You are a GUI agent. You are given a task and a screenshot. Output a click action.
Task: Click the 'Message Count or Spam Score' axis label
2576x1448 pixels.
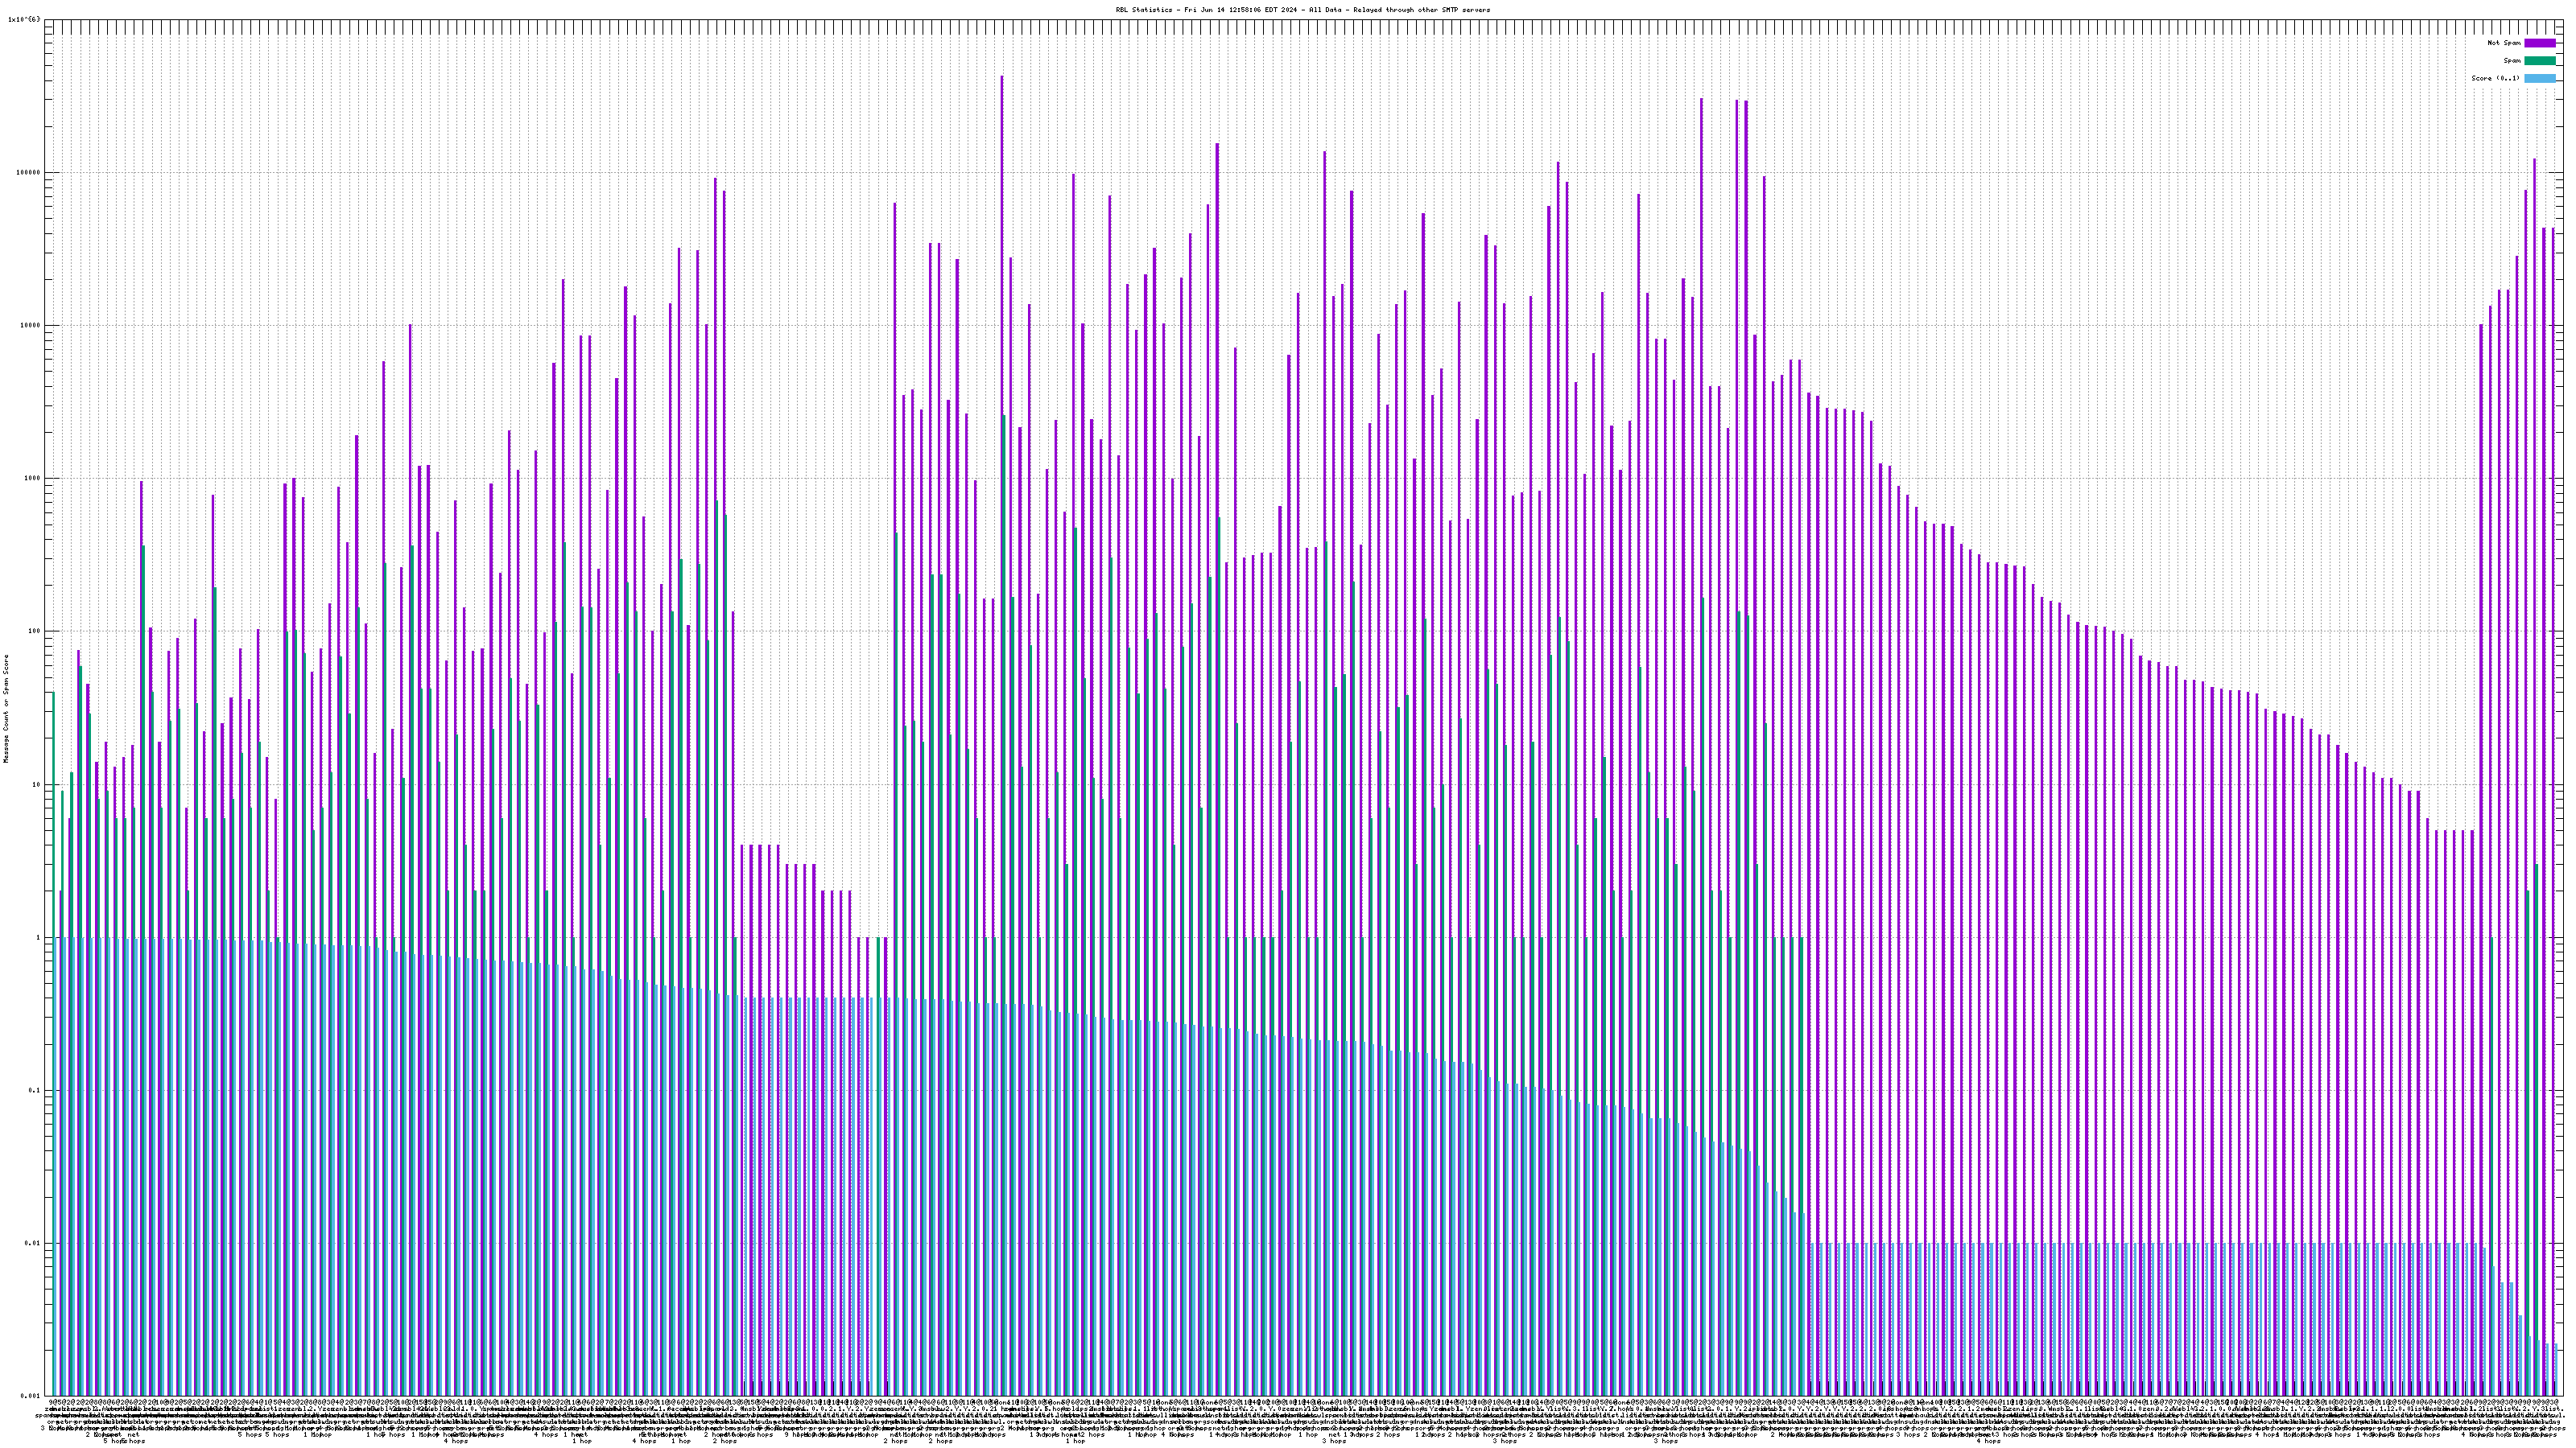(6, 709)
